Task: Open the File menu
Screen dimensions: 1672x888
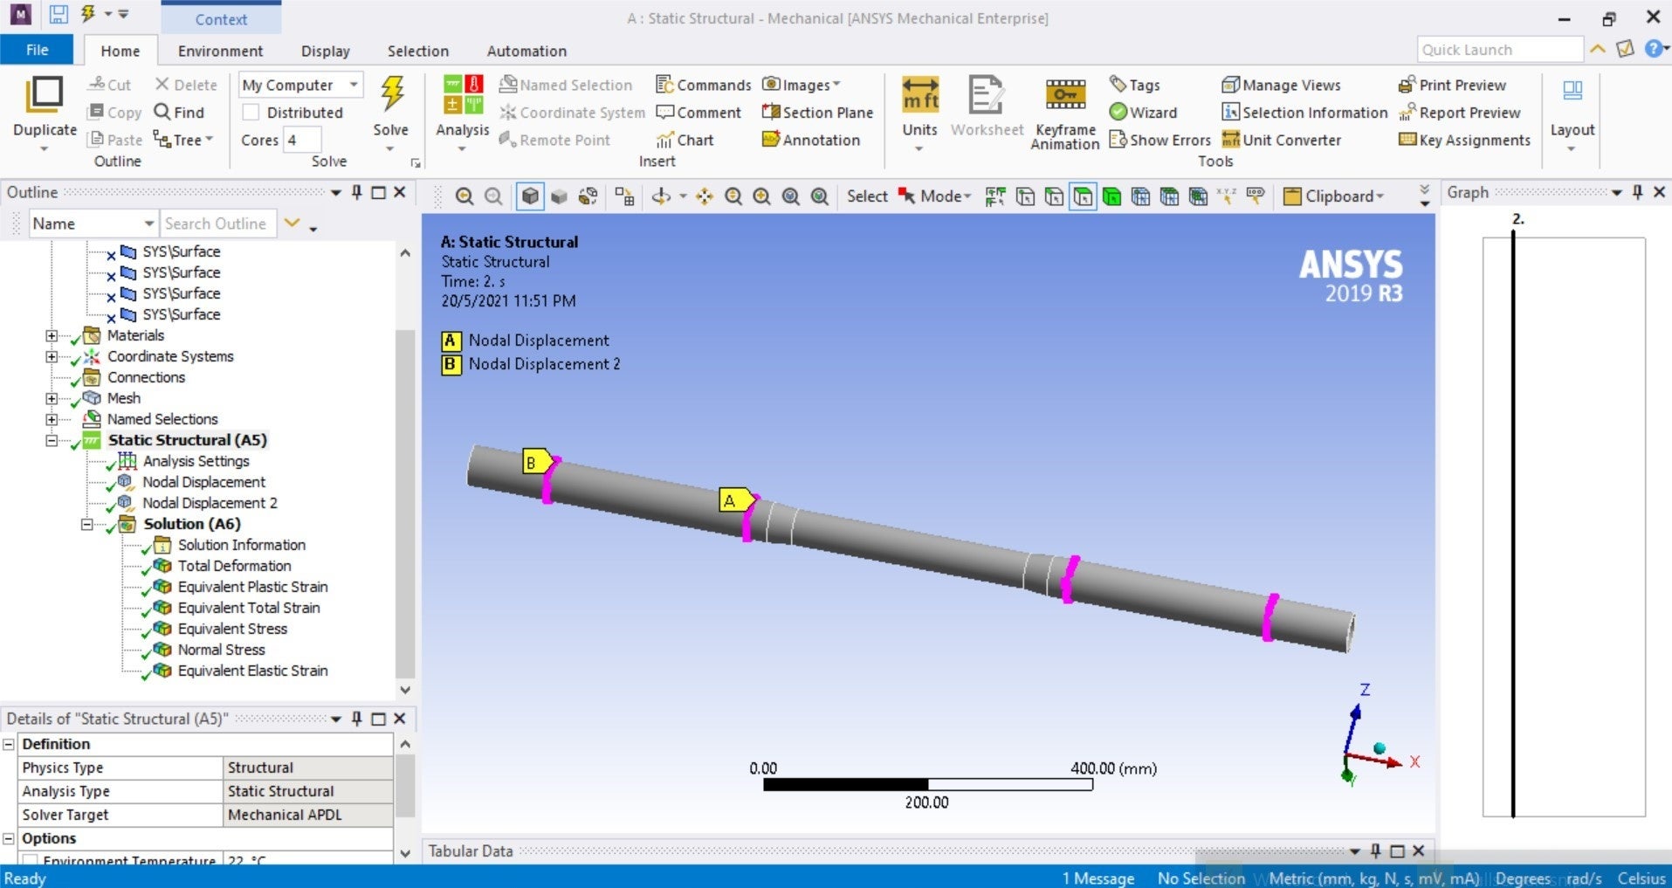Action: pos(37,50)
